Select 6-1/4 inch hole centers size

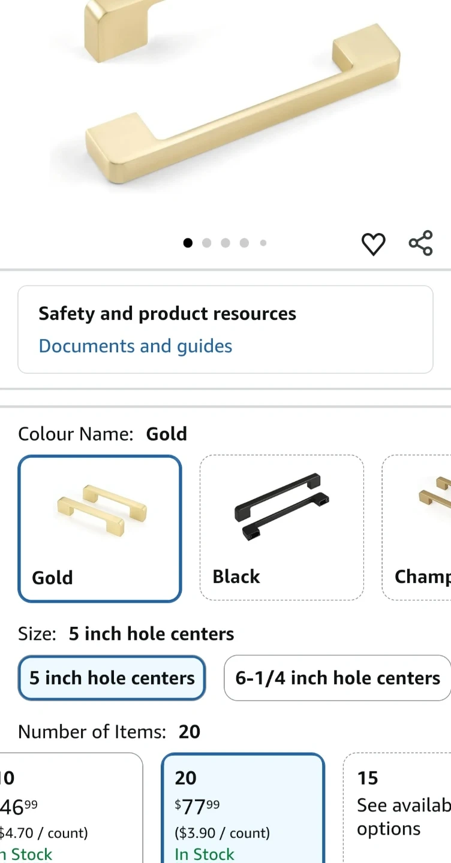tap(337, 678)
